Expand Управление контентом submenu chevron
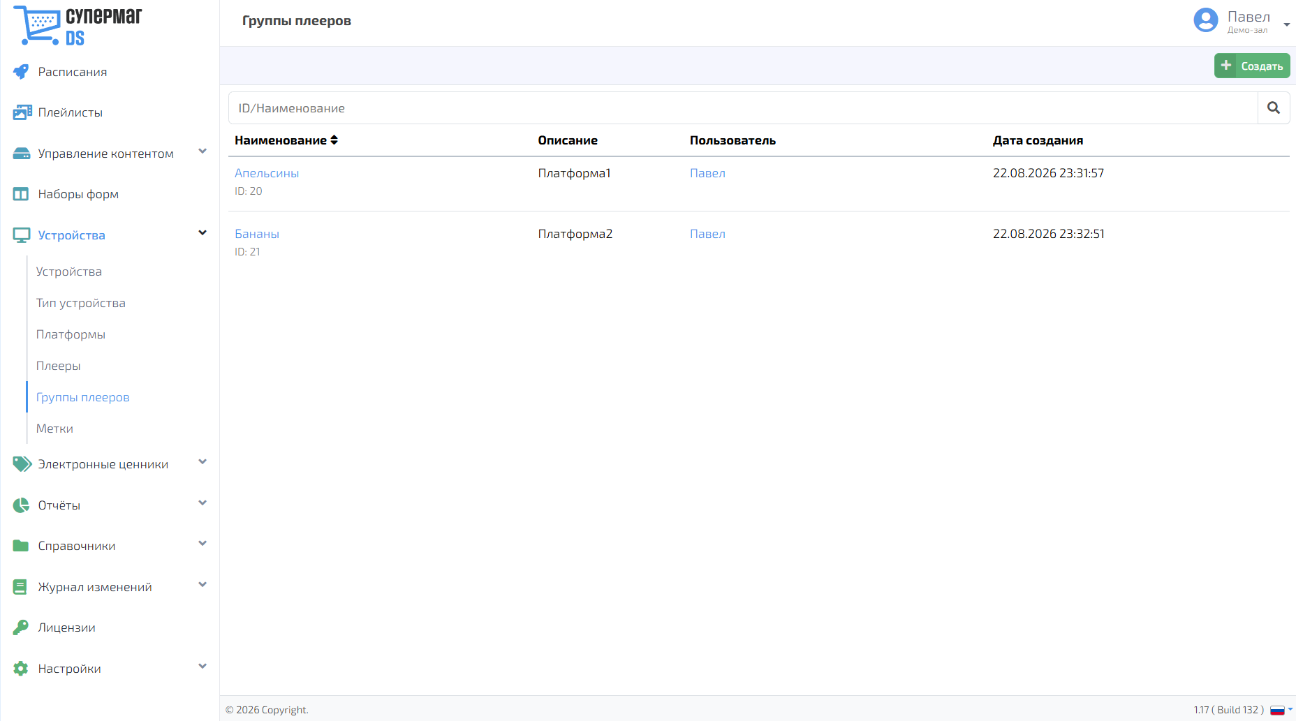This screenshot has width=1296, height=721. coord(202,151)
